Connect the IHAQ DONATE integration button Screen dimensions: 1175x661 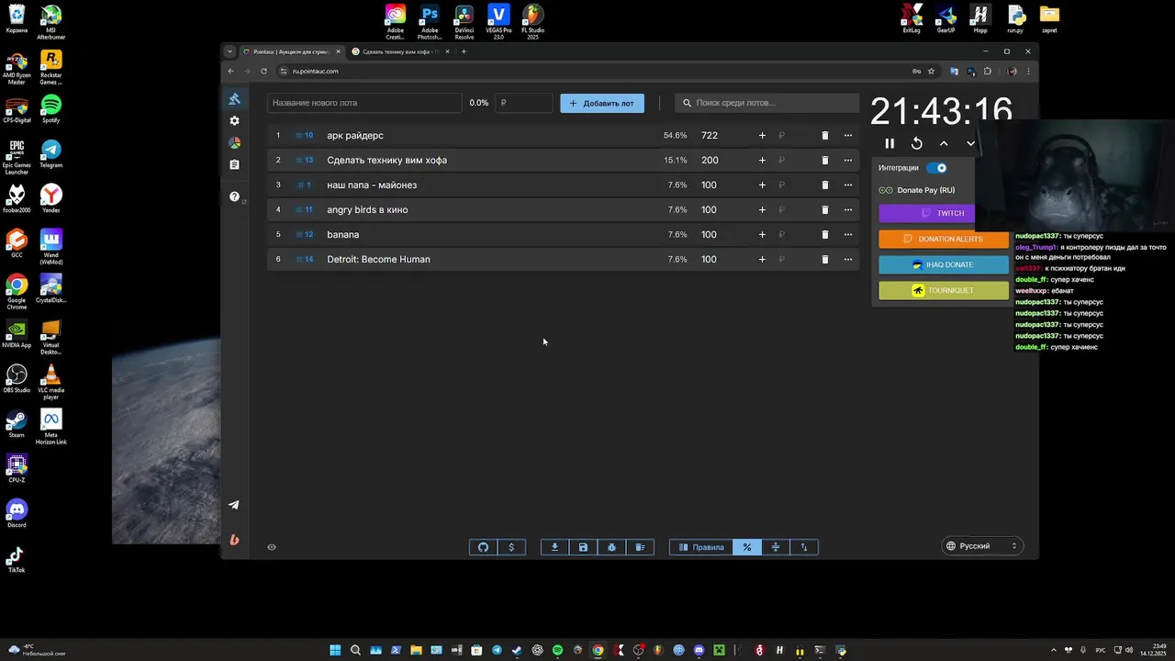click(x=943, y=264)
